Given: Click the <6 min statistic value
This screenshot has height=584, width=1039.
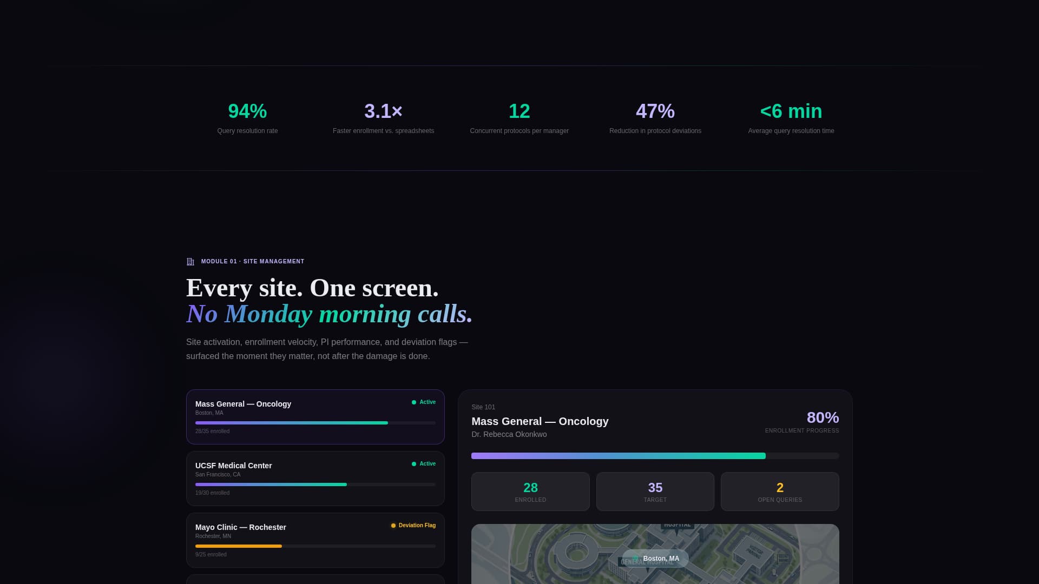Looking at the screenshot, I should [791, 111].
